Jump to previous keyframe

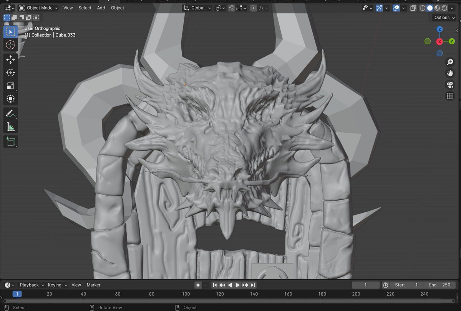pyautogui.click(x=222, y=285)
